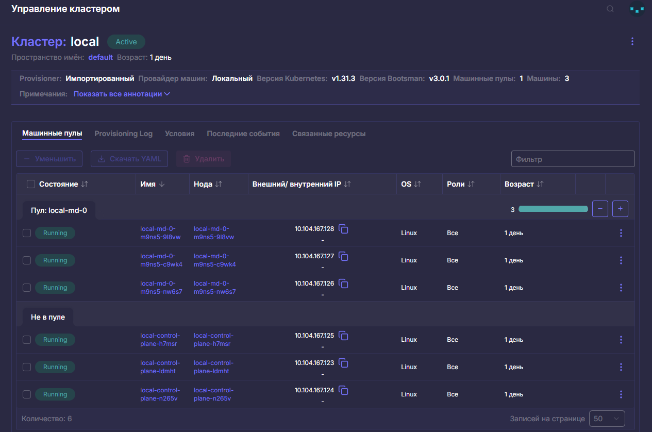The height and width of the screenshot is (432, 652).
Task: Open the search icon in header
Action: click(x=610, y=9)
